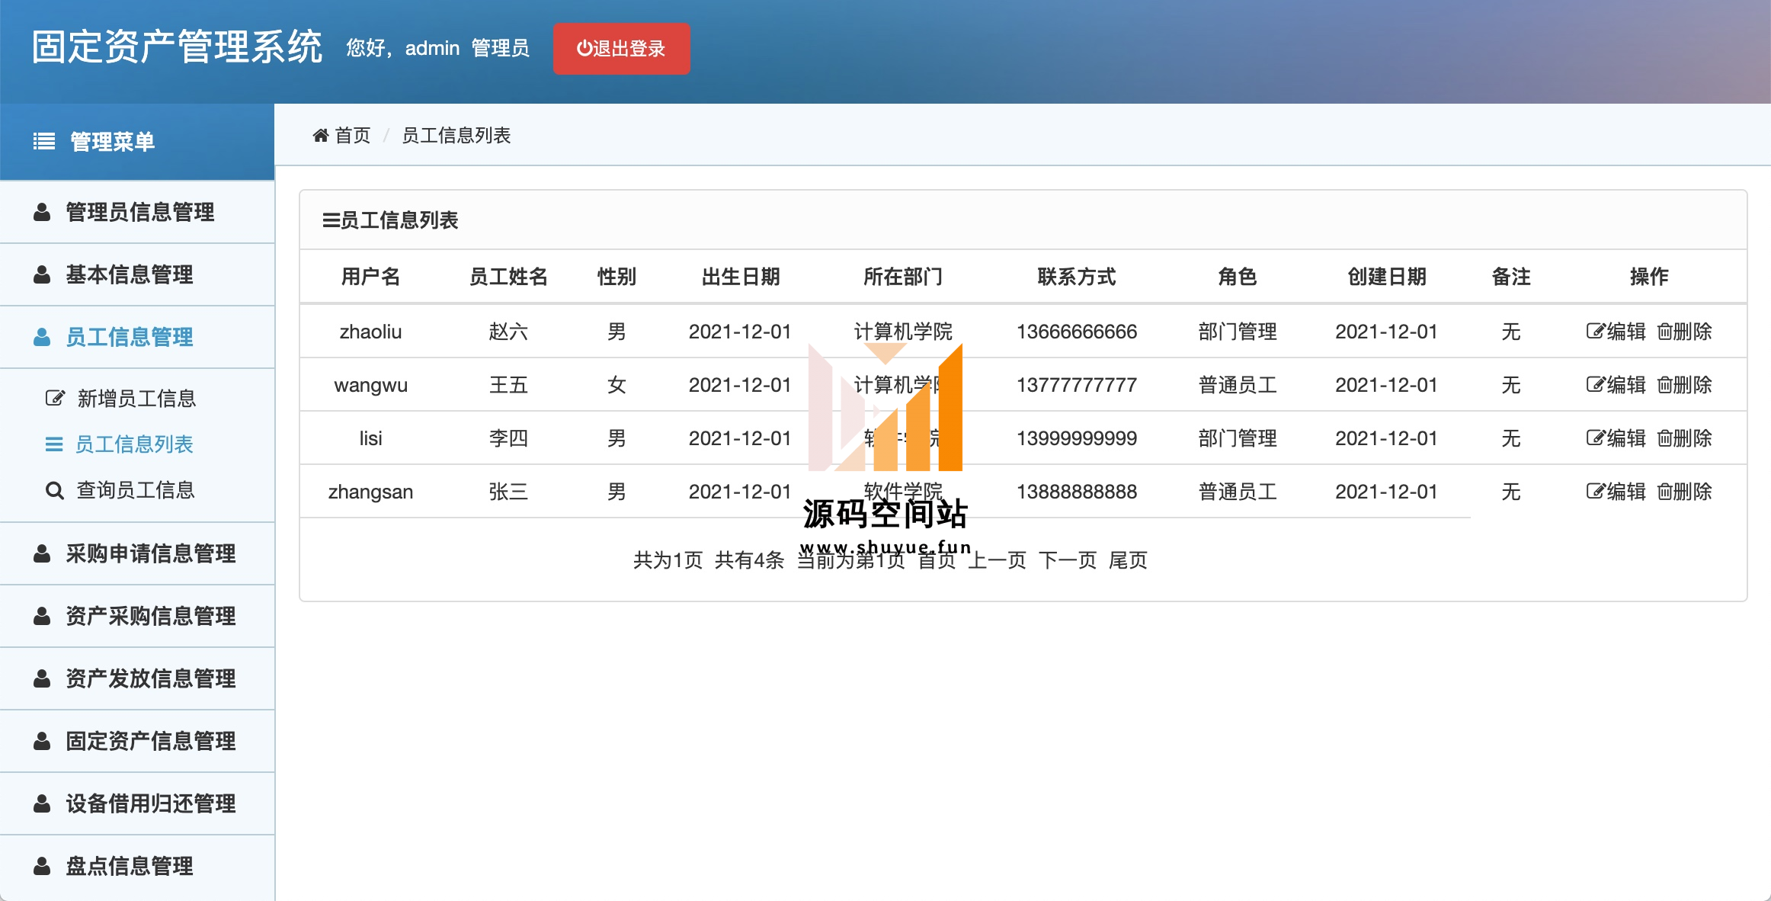Click the home icon in breadcrumb

[x=320, y=136]
